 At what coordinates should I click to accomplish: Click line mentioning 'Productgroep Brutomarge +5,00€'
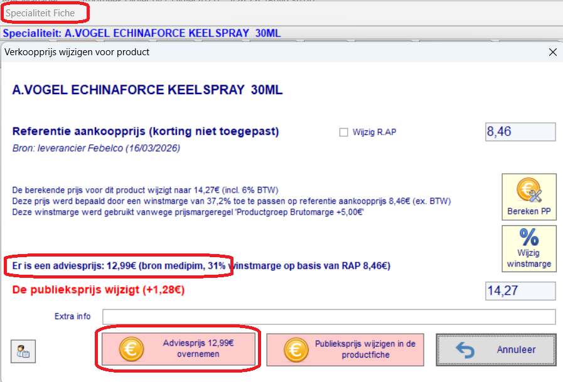[x=188, y=213]
